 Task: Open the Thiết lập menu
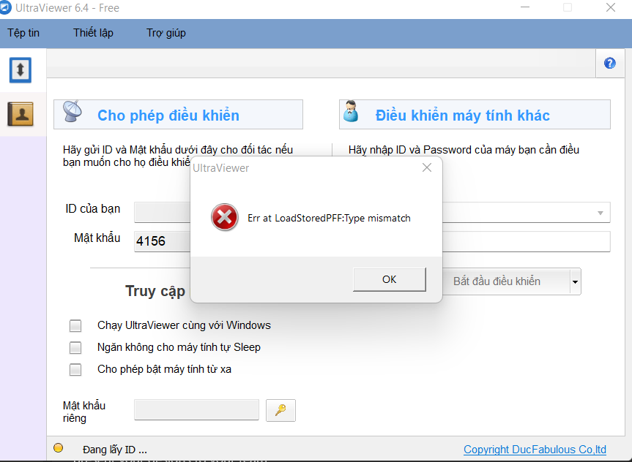pyautogui.click(x=93, y=33)
